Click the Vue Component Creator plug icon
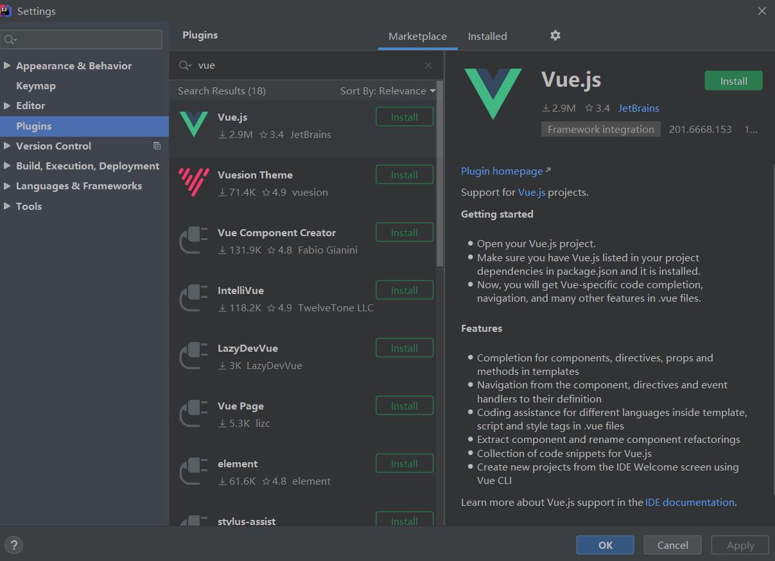 click(x=193, y=241)
